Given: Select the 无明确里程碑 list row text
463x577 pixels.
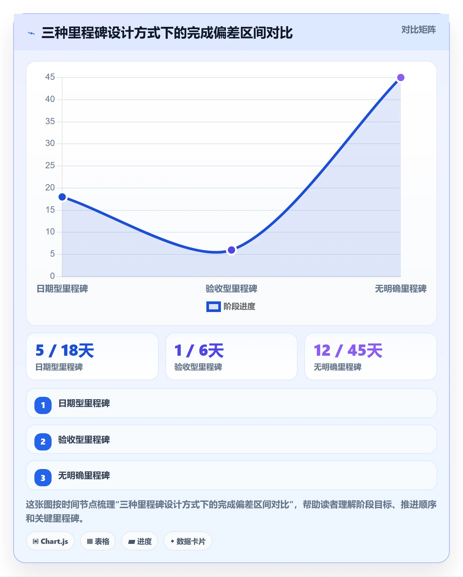Looking at the screenshot, I should click(x=84, y=476).
